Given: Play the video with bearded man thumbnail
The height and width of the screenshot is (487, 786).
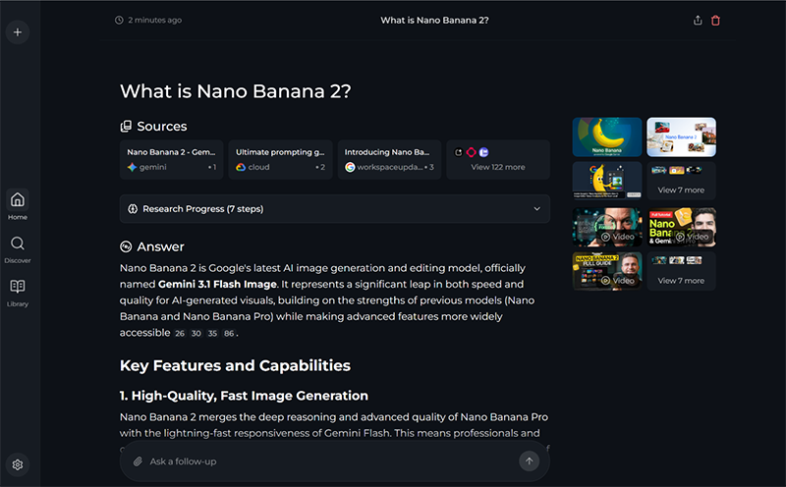Looking at the screenshot, I should click(x=607, y=228).
